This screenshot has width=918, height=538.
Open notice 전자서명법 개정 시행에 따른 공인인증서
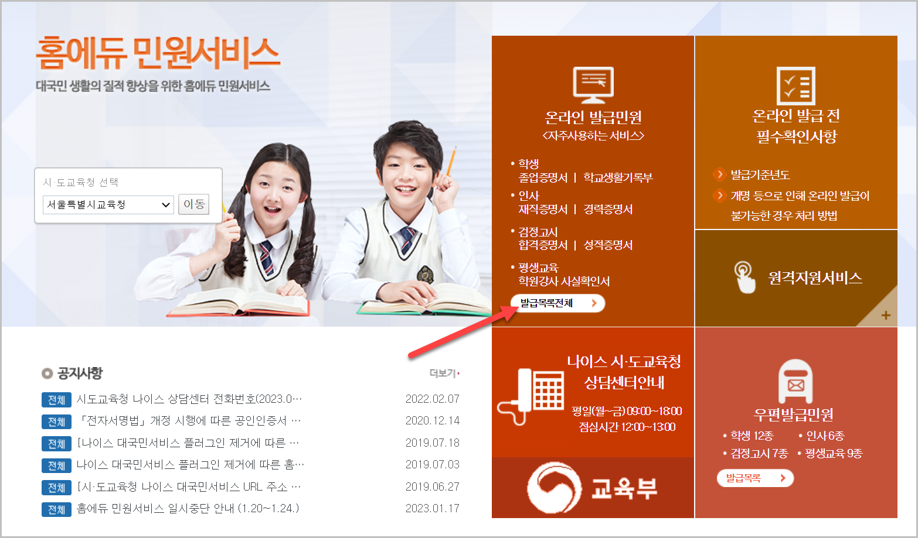click(189, 420)
